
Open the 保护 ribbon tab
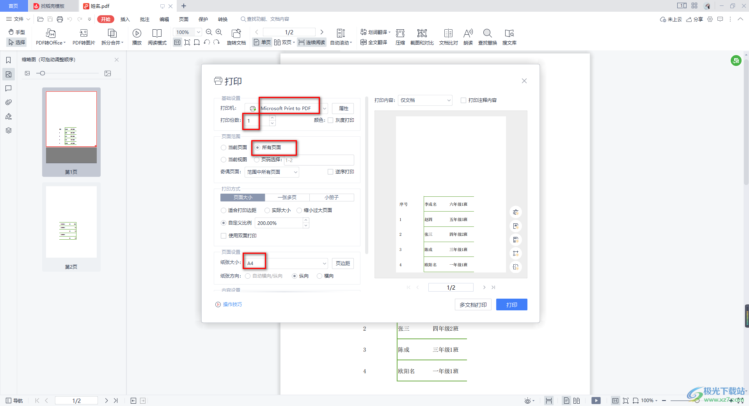[x=203, y=19]
